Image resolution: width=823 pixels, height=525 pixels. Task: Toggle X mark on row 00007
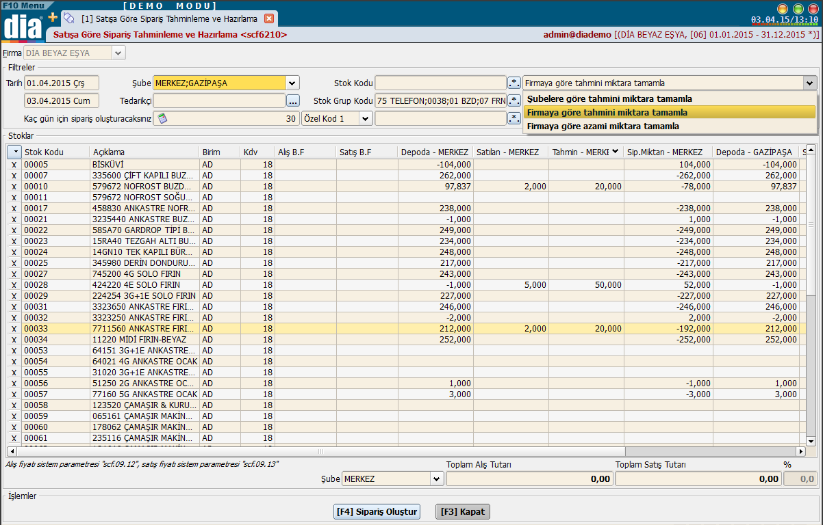pos(14,175)
